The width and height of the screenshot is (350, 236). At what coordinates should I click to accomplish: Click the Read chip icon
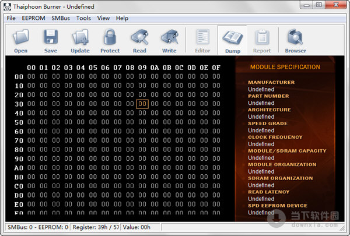tap(140, 37)
